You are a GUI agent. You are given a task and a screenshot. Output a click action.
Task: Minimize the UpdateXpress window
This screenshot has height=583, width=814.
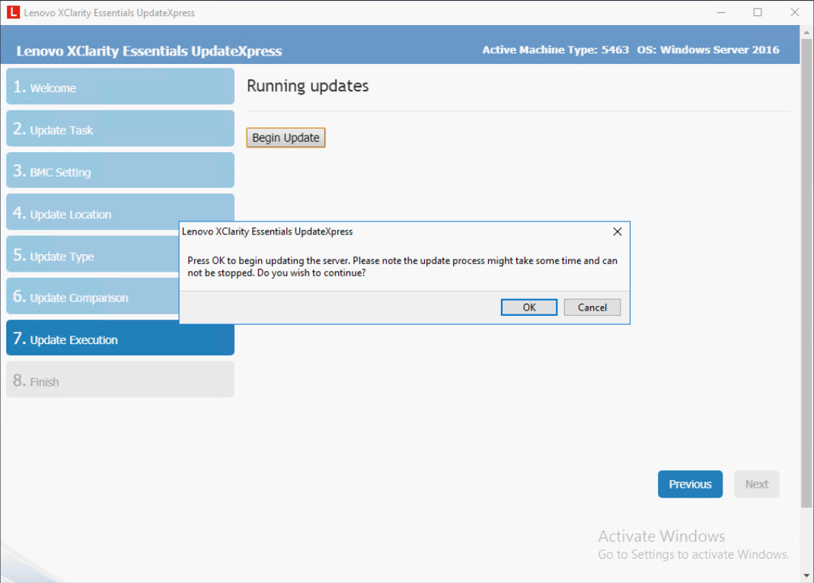point(722,12)
